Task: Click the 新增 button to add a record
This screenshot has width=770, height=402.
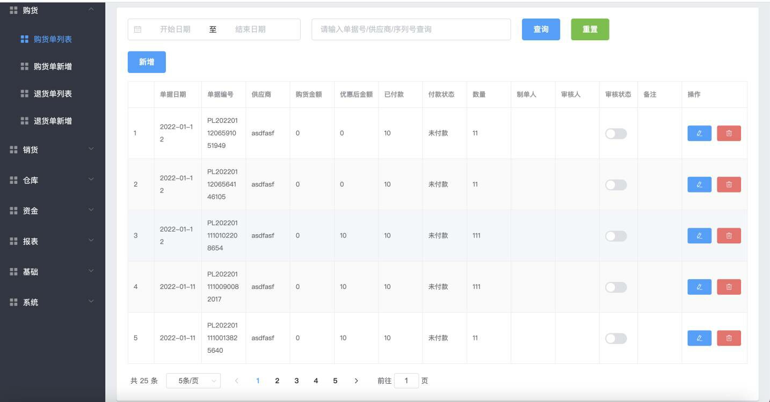Action: coord(147,62)
